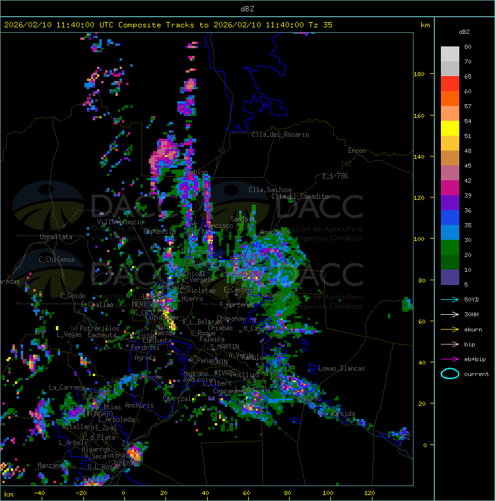
Task: Click the 'L_Arboleda' place label
Action: click(116, 419)
